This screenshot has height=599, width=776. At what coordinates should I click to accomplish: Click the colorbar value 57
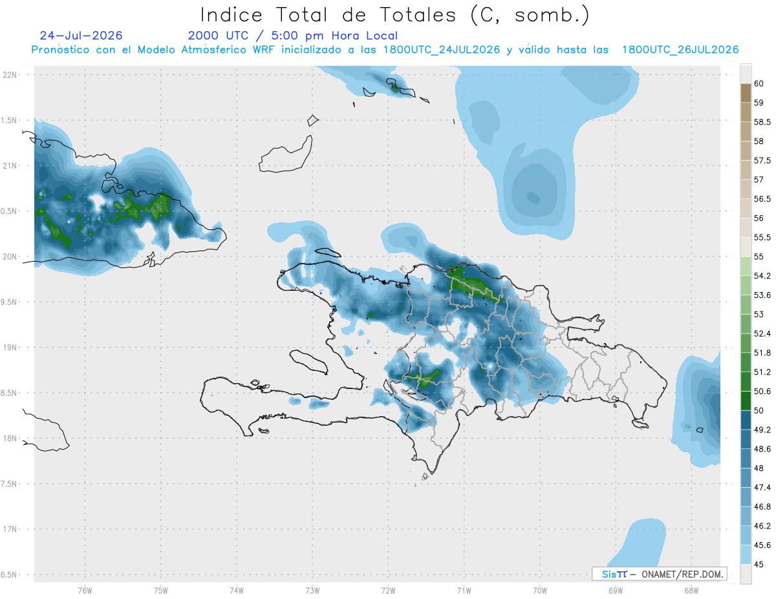pos(759,180)
